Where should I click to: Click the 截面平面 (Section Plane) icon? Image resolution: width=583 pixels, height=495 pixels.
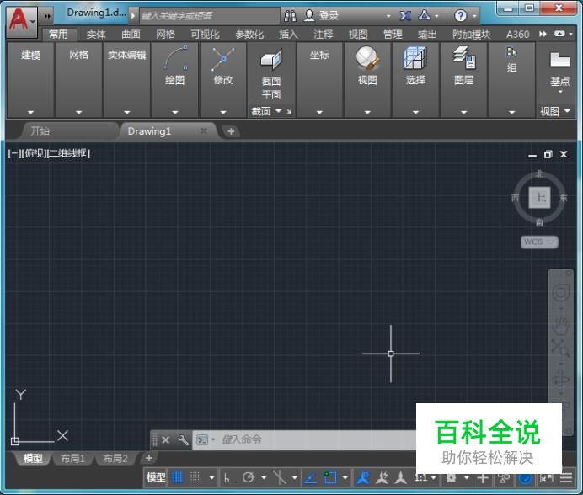point(271,61)
